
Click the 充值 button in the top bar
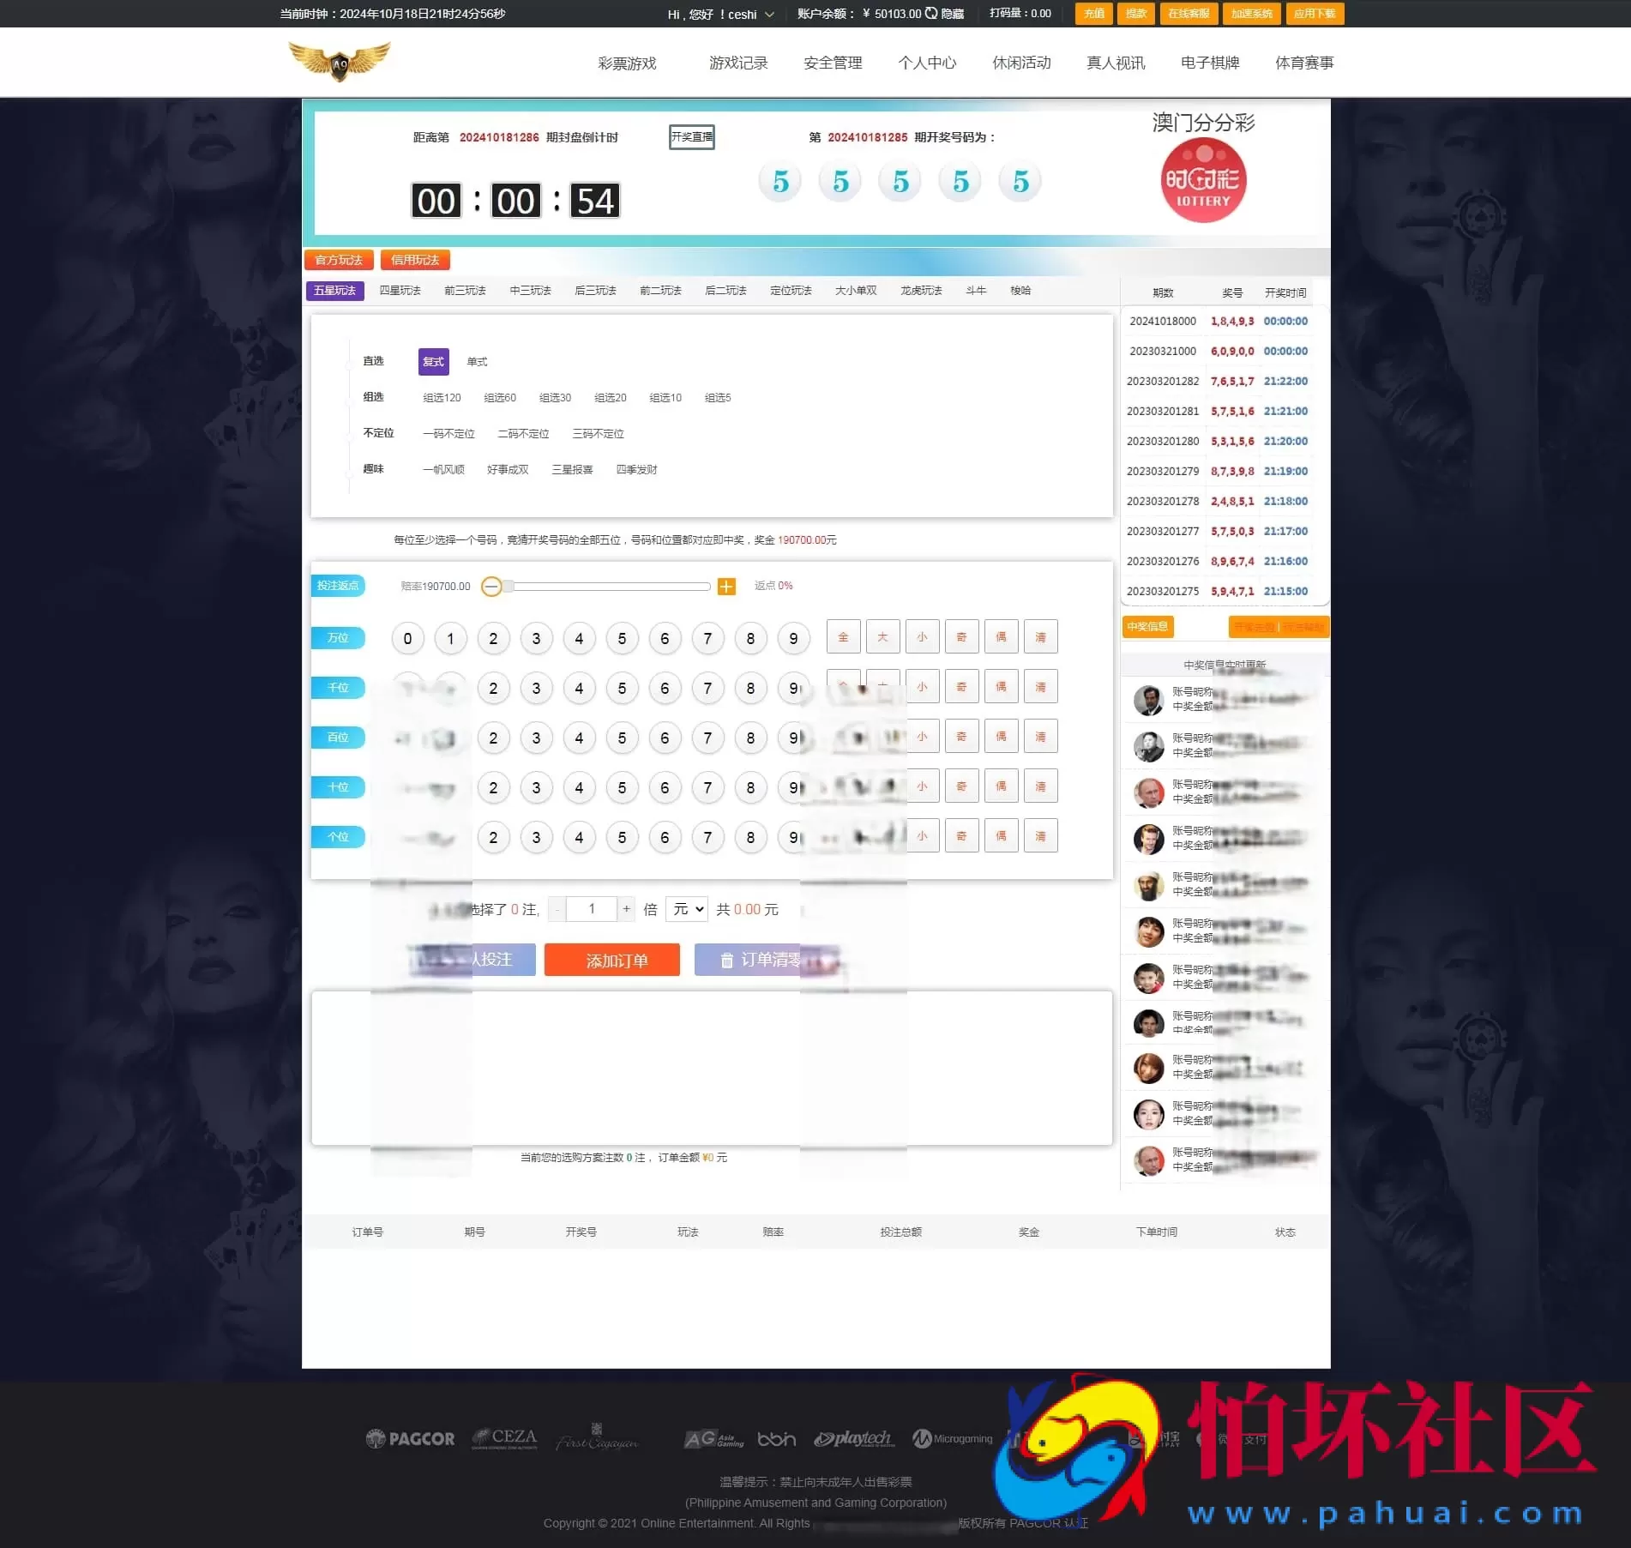click(x=1092, y=14)
